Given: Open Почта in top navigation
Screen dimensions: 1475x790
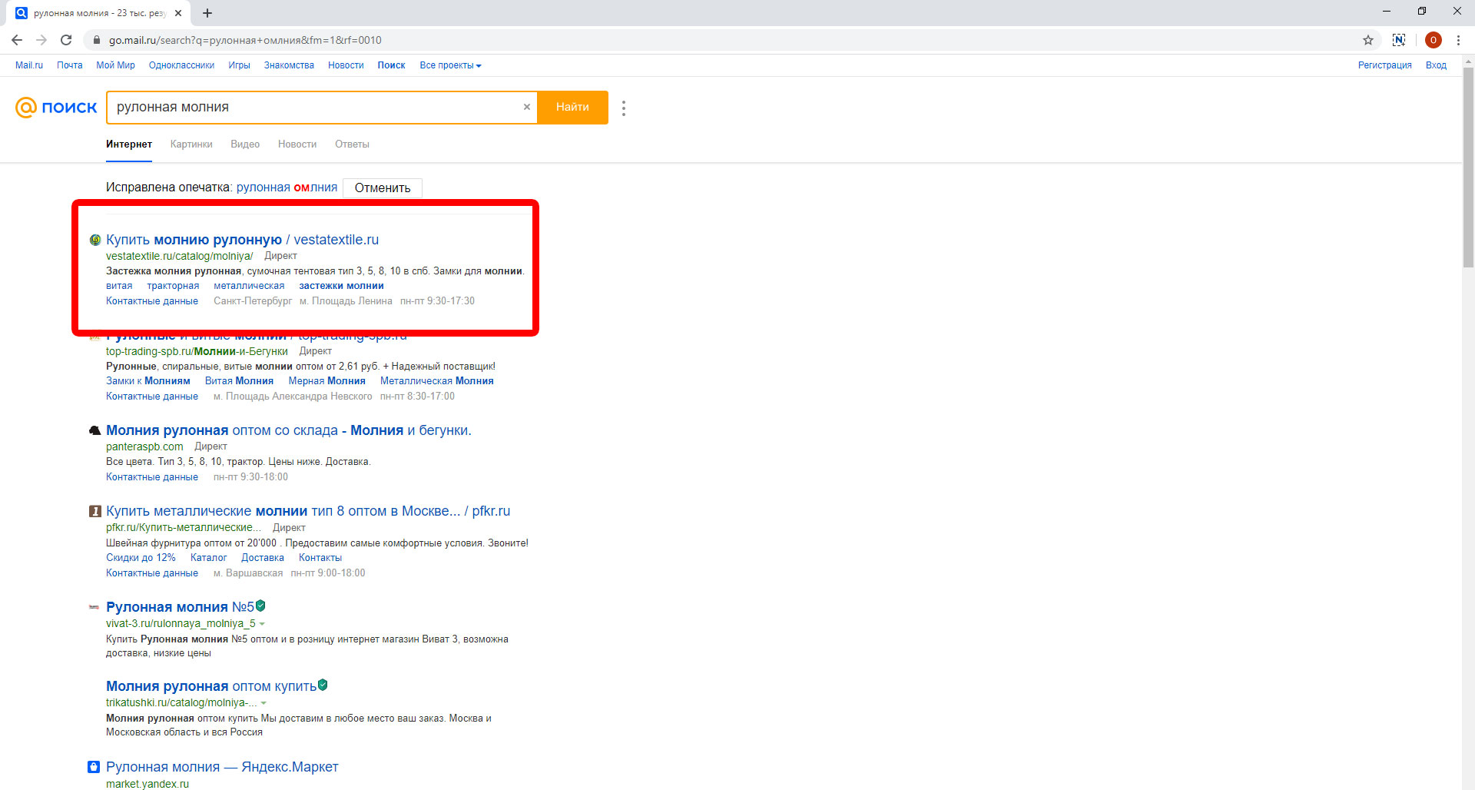Looking at the screenshot, I should [x=70, y=65].
